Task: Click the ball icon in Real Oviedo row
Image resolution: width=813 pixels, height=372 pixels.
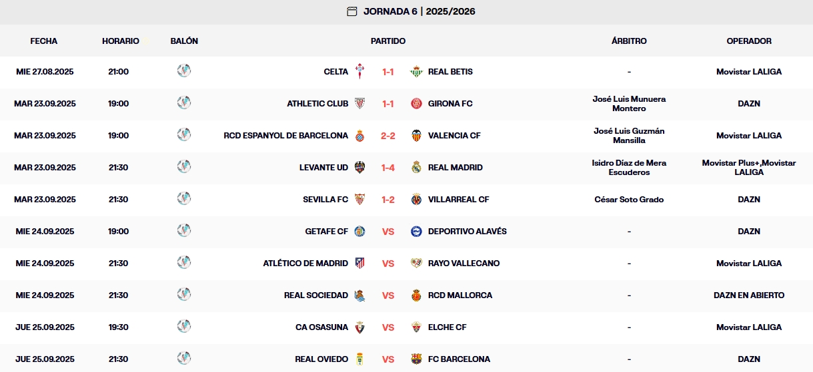Action: tap(184, 358)
